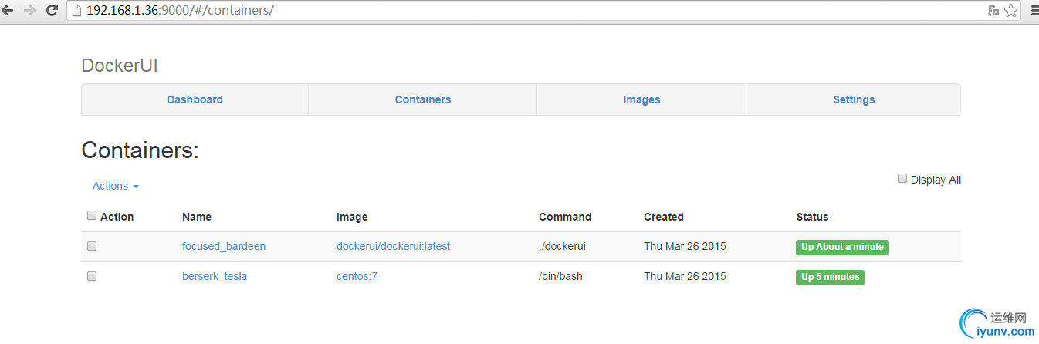
Task: Click Created date in focused_bardeen row
Action: pyautogui.click(x=685, y=246)
